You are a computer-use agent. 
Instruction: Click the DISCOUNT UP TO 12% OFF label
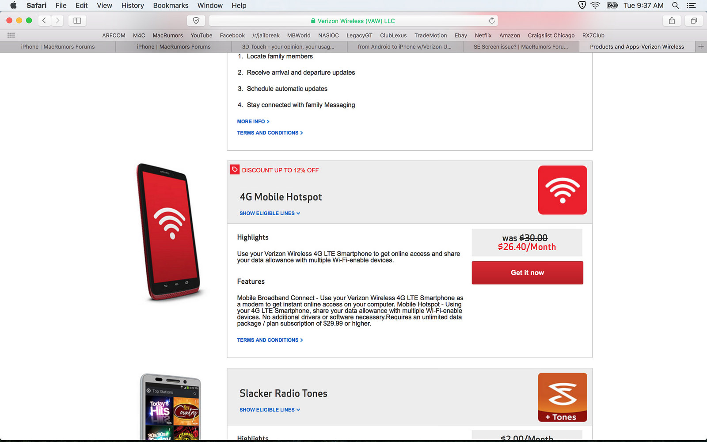tap(280, 170)
